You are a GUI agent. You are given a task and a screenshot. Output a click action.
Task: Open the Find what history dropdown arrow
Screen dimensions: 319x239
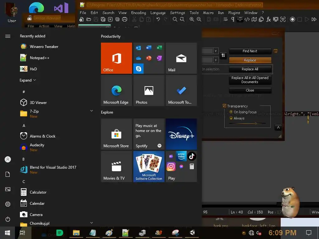(x=216, y=51)
